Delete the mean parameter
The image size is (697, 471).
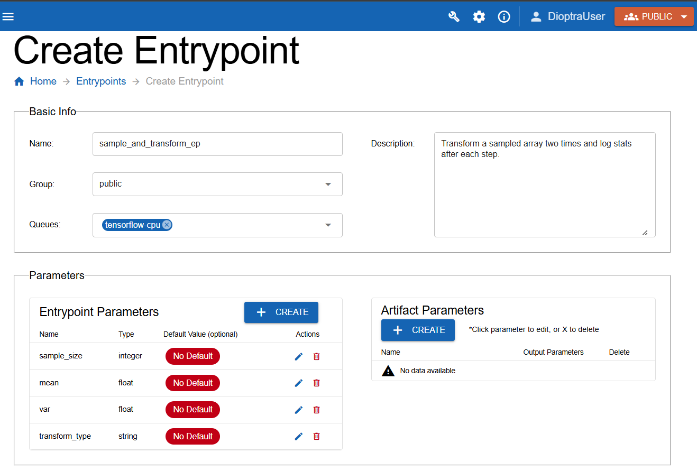(x=317, y=383)
